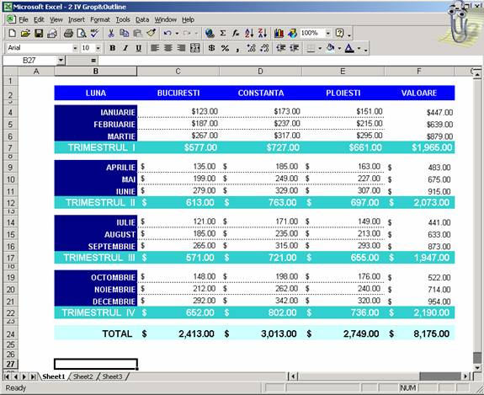Toggle Bold formatting button
Image resolution: width=484 pixels, height=395 pixels.
(112, 48)
